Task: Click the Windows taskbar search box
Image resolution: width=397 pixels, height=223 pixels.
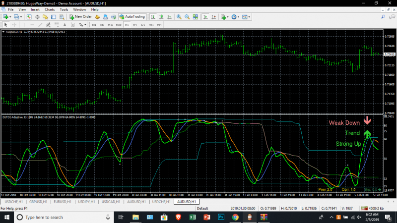Action: [x=57, y=217]
